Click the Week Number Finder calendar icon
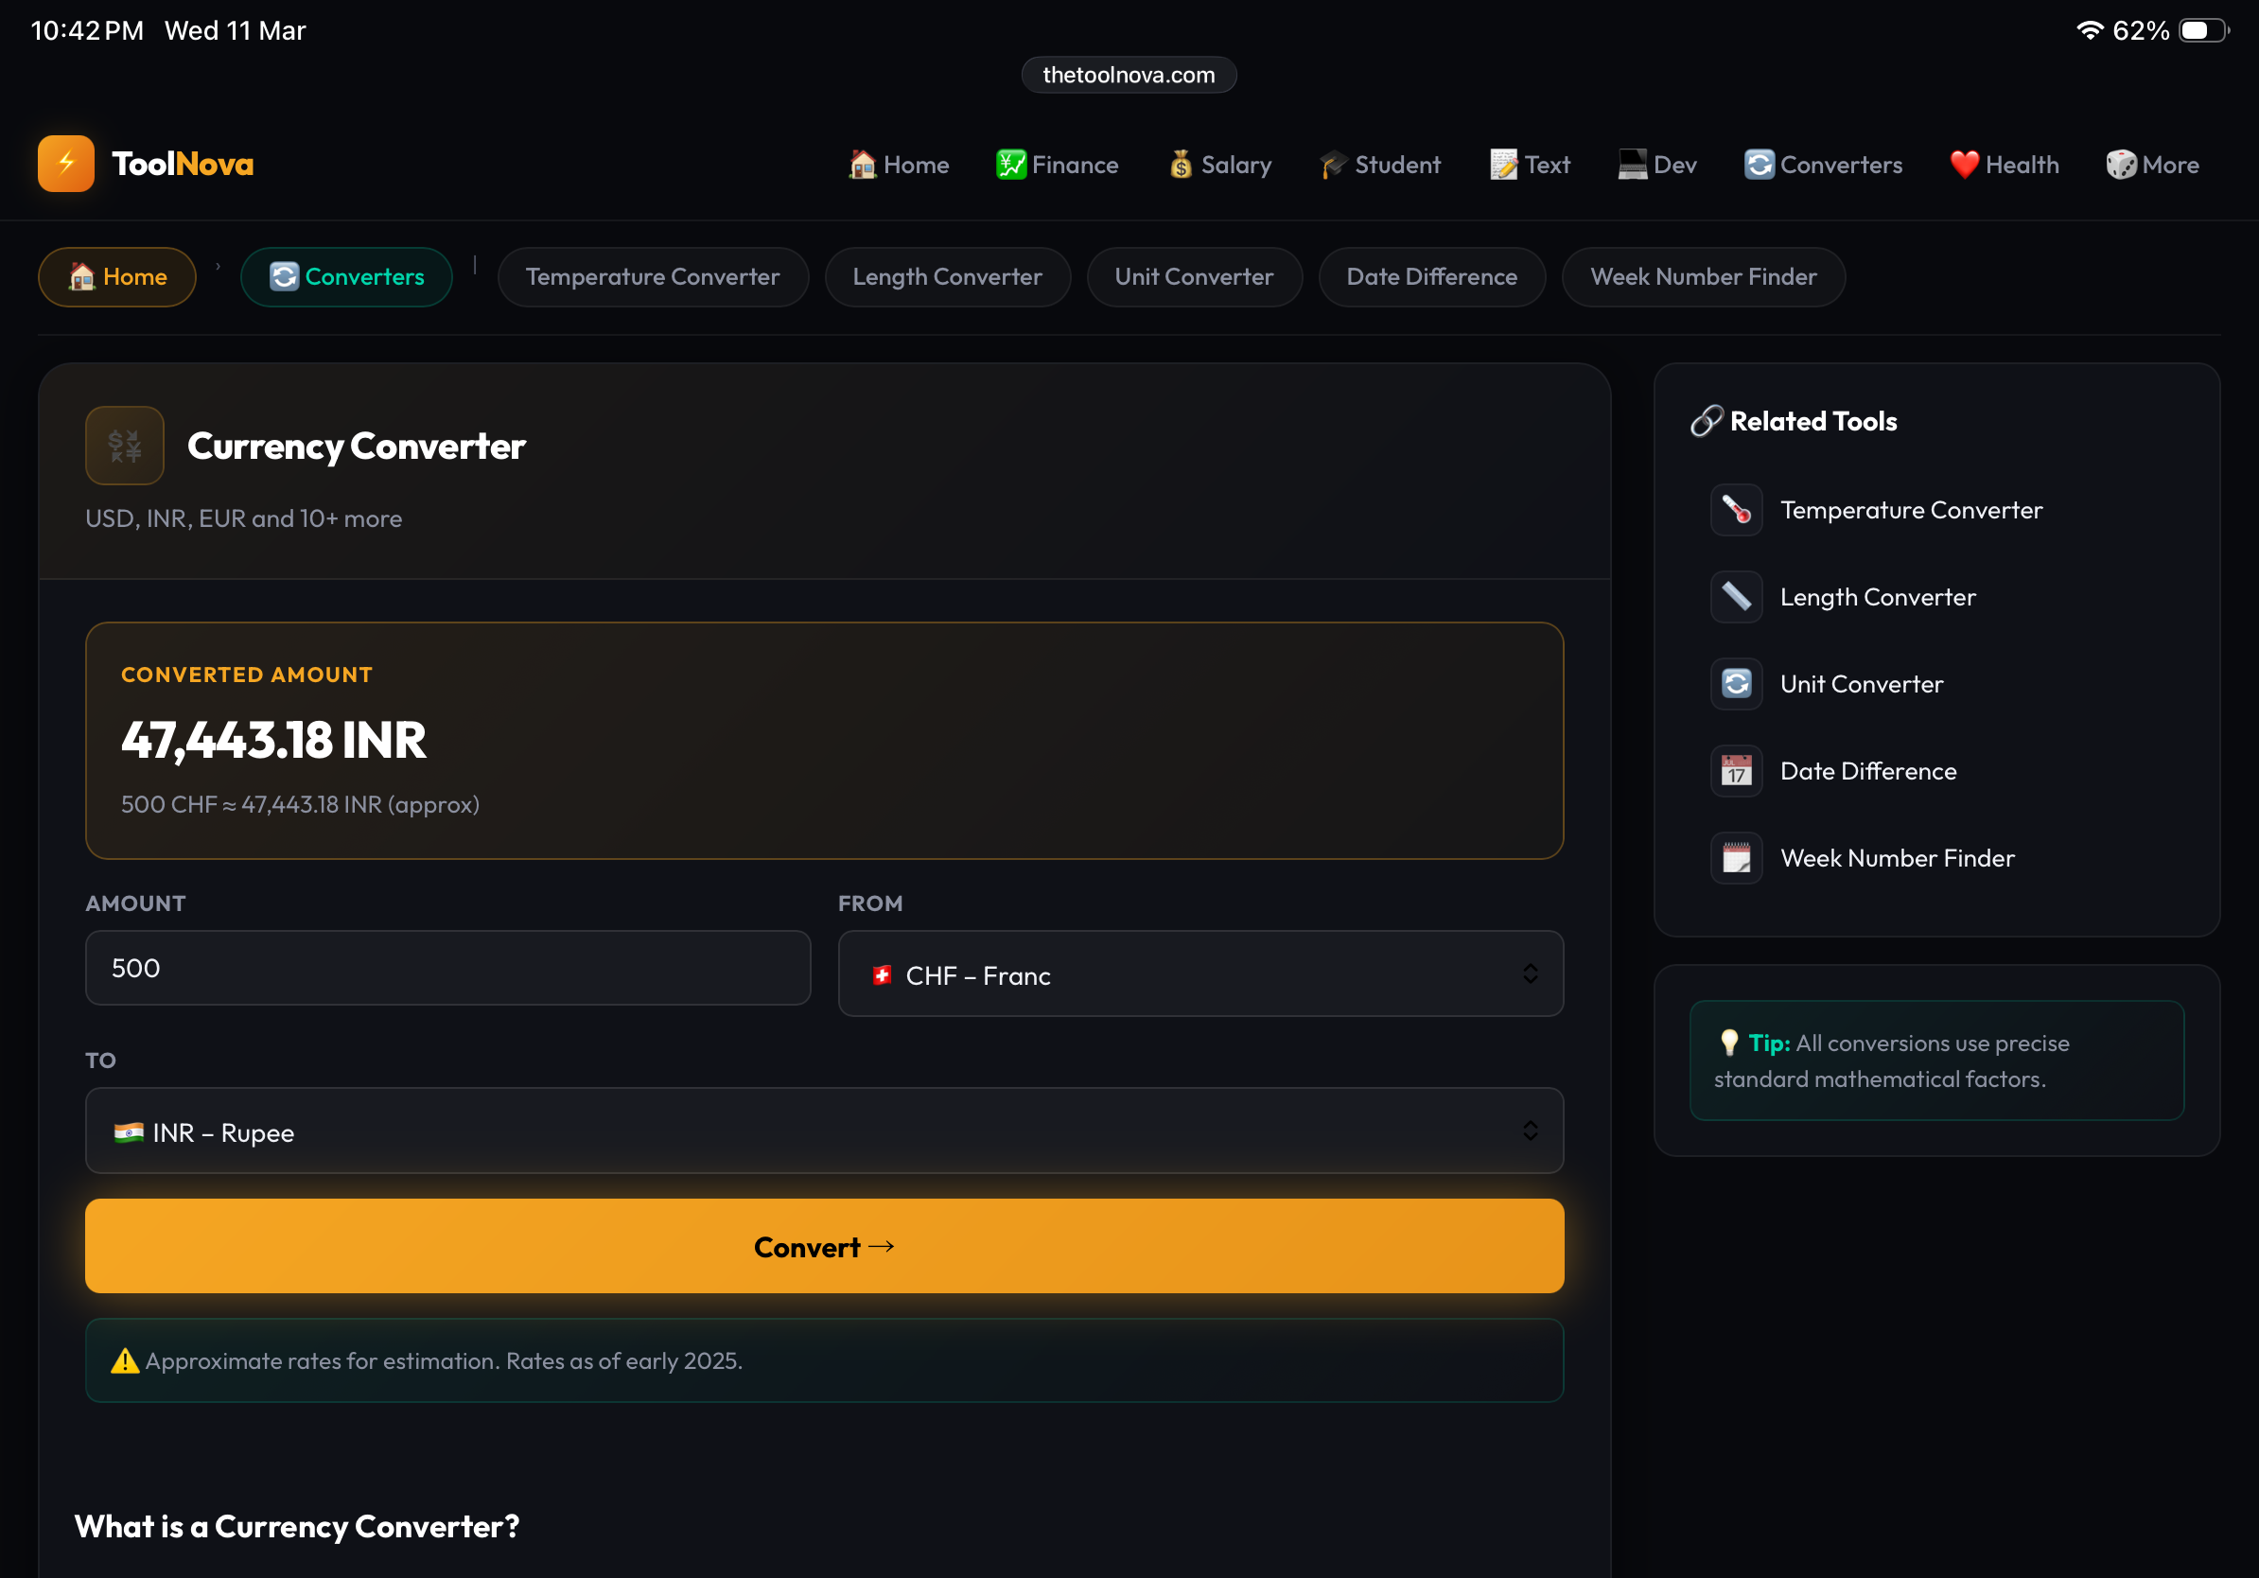2259x1578 pixels. point(1736,858)
